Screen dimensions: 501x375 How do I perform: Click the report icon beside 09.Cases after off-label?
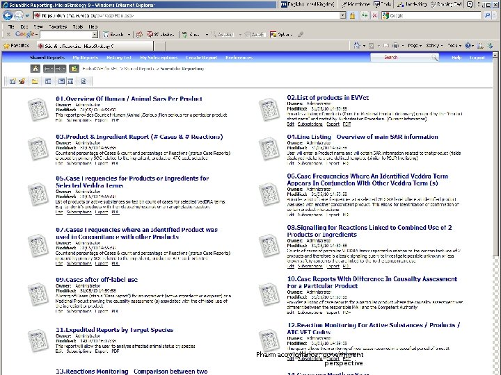[x=38, y=294]
